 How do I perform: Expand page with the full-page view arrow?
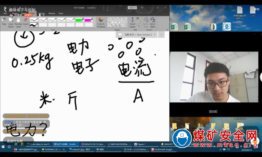161,35
